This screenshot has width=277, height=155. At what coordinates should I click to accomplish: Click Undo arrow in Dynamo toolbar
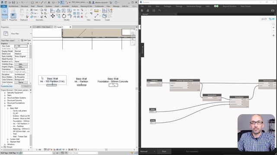(160, 10)
